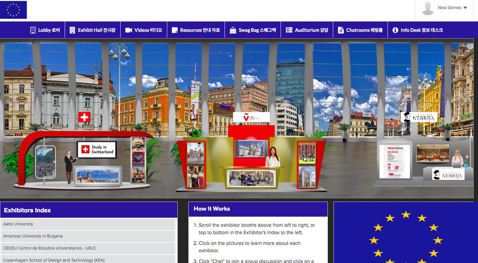This screenshot has height=263, width=478.
Task: Click the street photo on red booth desk
Action: (251, 178)
